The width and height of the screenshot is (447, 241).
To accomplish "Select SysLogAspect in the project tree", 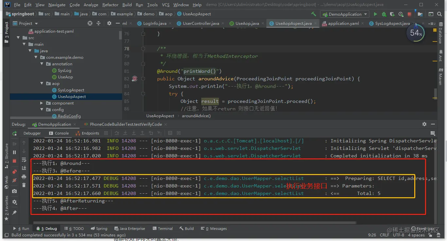I will [x=71, y=90].
